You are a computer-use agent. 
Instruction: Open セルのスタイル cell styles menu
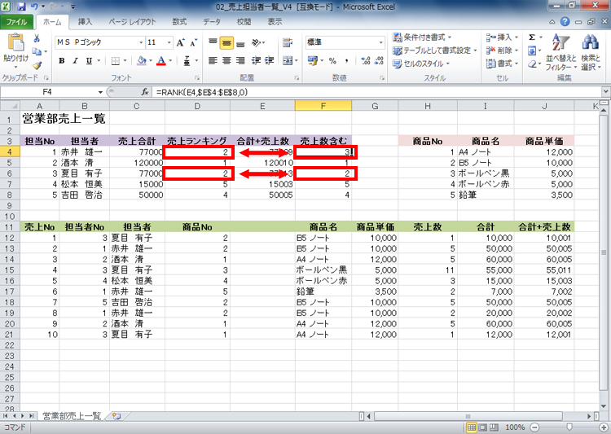click(421, 64)
